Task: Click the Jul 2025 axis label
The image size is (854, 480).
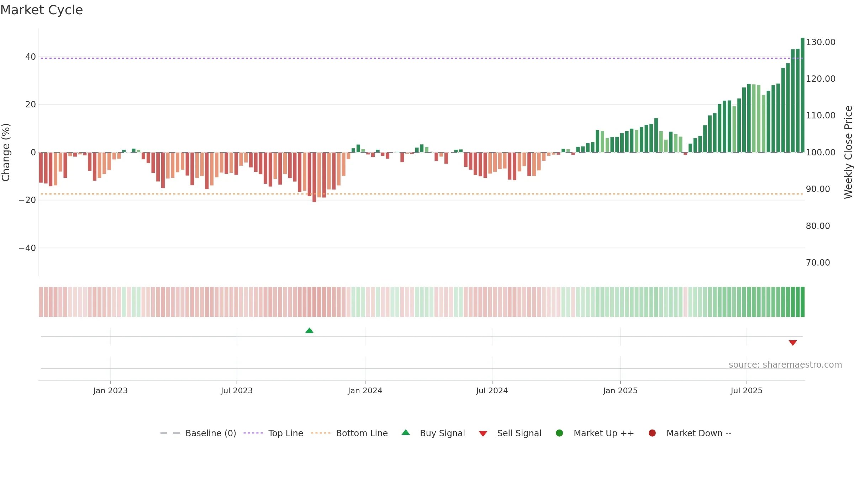Action: pyautogui.click(x=747, y=390)
